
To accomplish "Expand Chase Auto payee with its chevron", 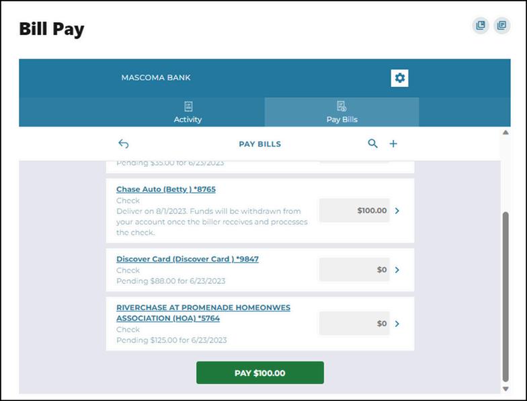I will click(x=397, y=211).
